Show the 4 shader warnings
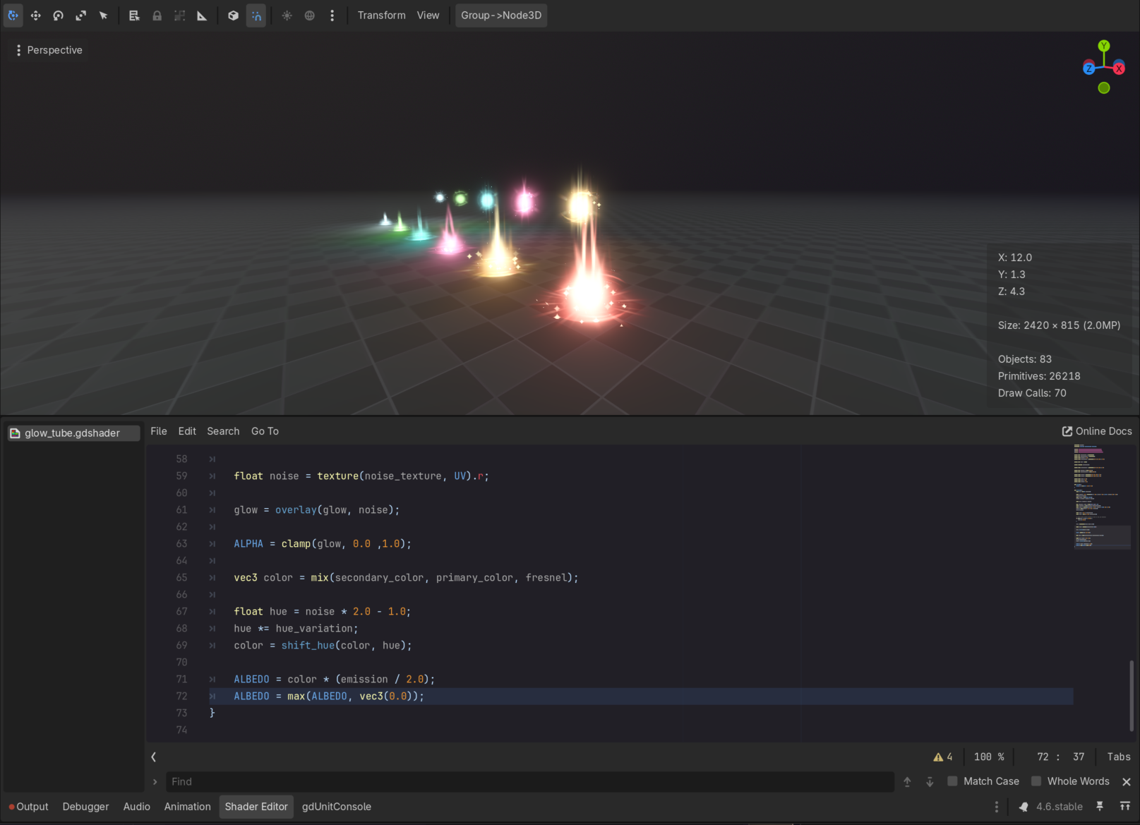The height and width of the screenshot is (825, 1140). (943, 757)
